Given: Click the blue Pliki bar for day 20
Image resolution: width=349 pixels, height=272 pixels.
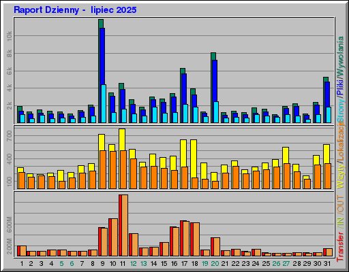Looking at the screenshot, I should click(215, 80).
